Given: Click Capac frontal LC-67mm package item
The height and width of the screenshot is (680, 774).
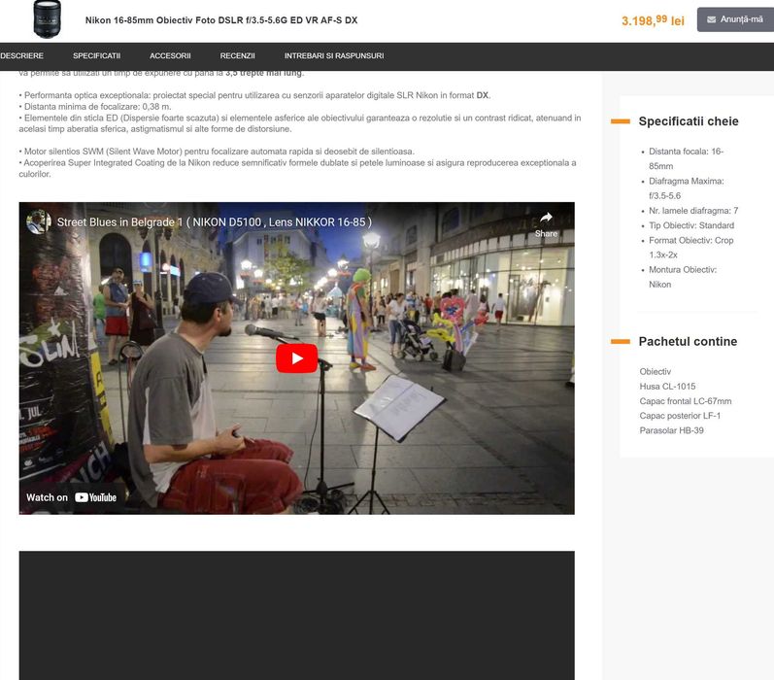Looking at the screenshot, I should 686,401.
